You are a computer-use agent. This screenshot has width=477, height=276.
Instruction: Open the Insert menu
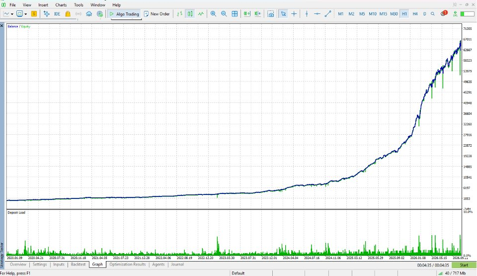pos(43,5)
